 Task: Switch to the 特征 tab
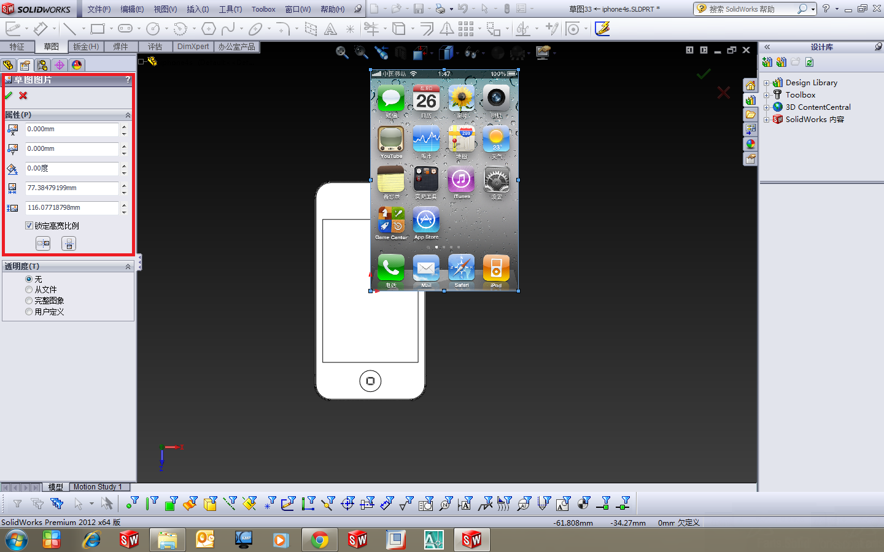coord(17,47)
